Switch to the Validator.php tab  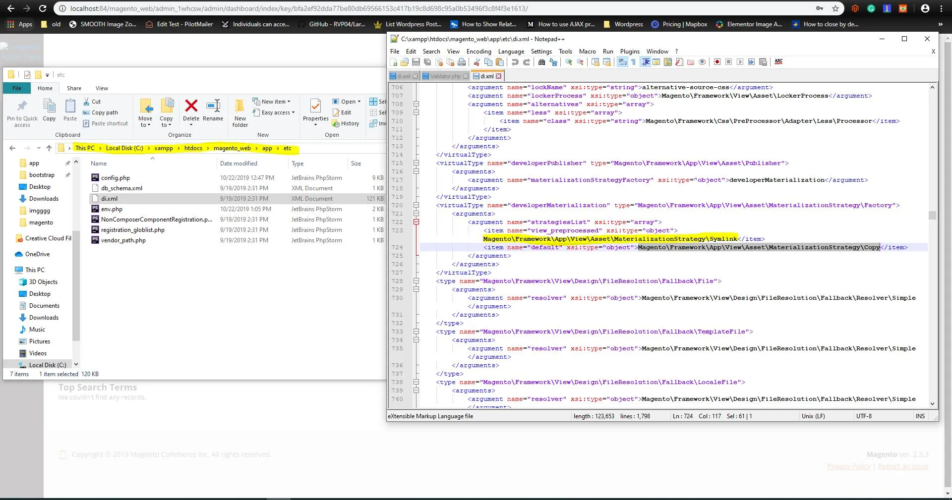click(445, 76)
